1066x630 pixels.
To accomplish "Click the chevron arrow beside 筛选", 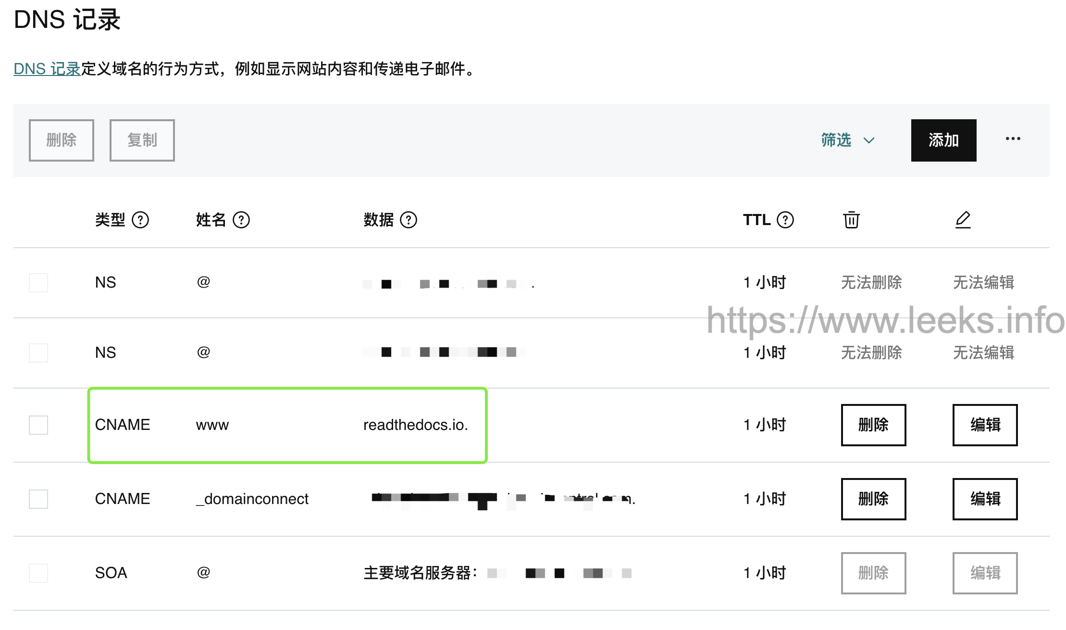I will click(868, 140).
